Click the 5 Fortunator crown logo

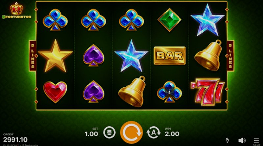click(16, 11)
